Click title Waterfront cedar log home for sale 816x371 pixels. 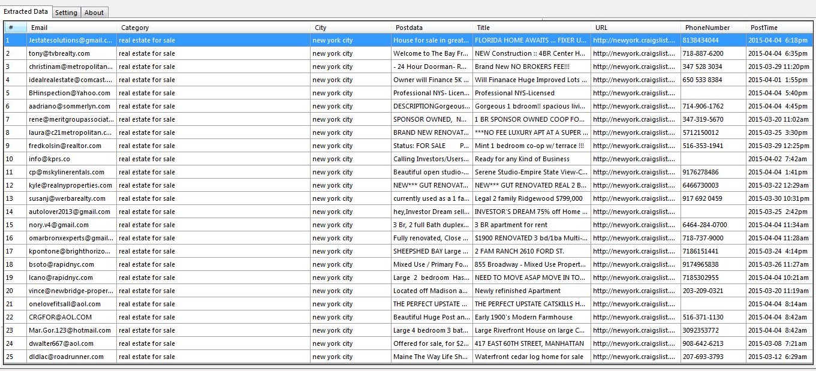click(529, 357)
